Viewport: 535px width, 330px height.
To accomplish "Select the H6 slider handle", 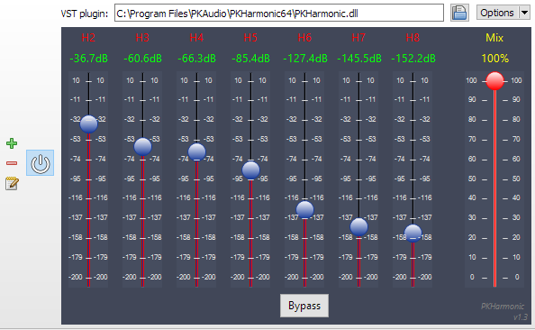I will point(304,209).
